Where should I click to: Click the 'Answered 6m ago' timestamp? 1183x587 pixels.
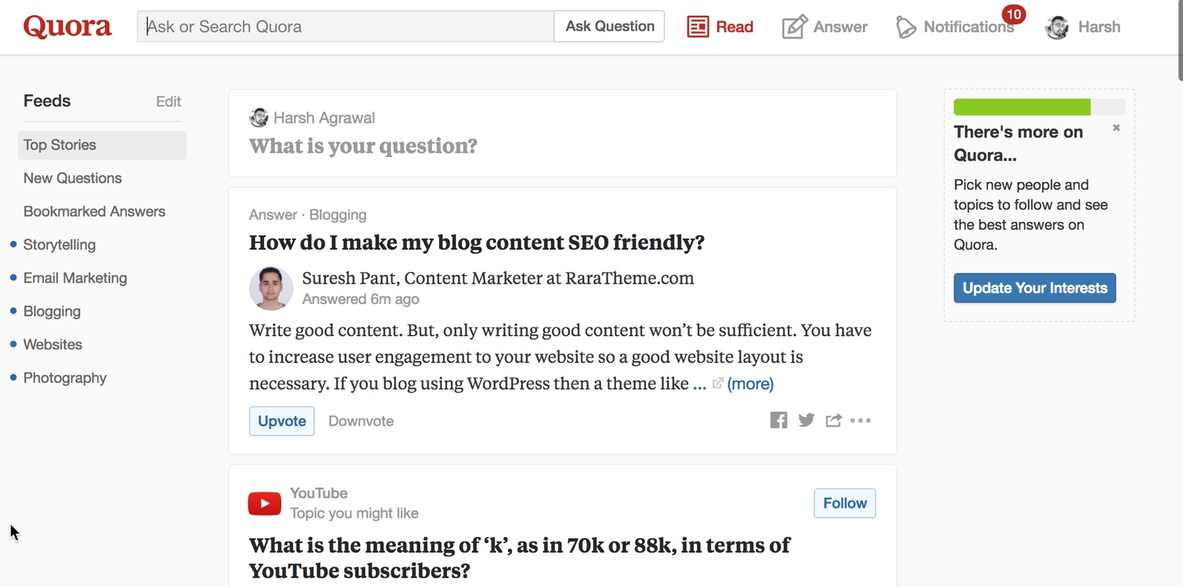360,299
